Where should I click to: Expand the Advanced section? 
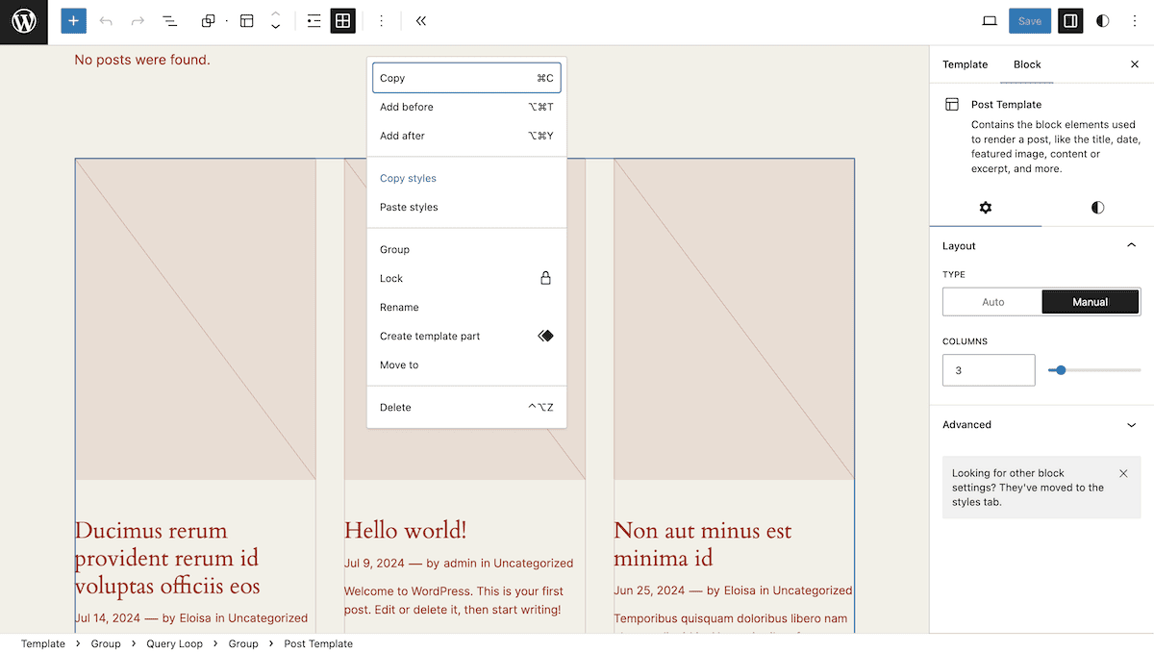[1041, 424]
